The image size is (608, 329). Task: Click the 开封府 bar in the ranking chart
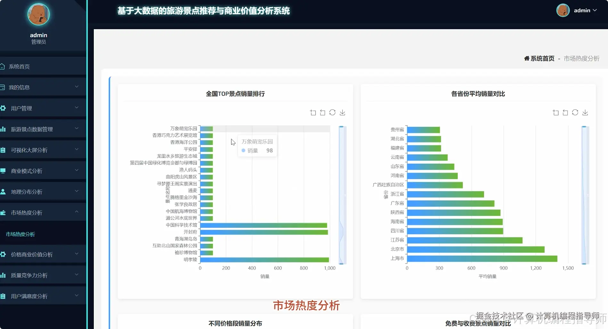[264, 232]
